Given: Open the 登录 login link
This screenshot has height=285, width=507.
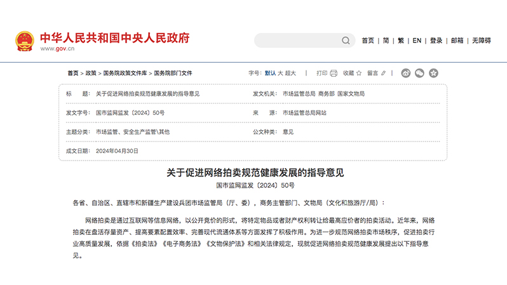Looking at the screenshot, I should pos(436,41).
